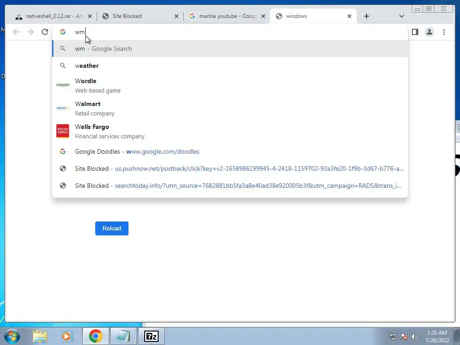
Task: Close the windows tab
Action: tap(349, 16)
